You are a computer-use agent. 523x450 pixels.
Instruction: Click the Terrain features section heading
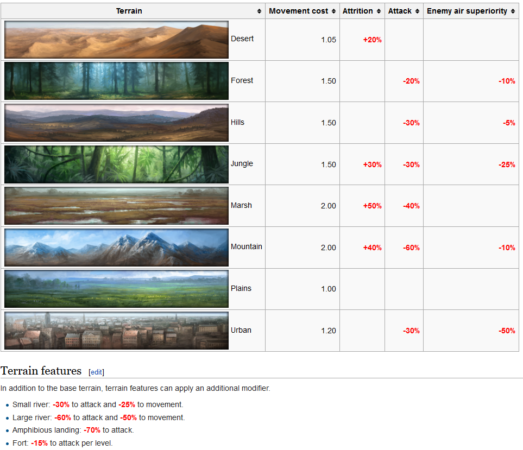click(41, 371)
